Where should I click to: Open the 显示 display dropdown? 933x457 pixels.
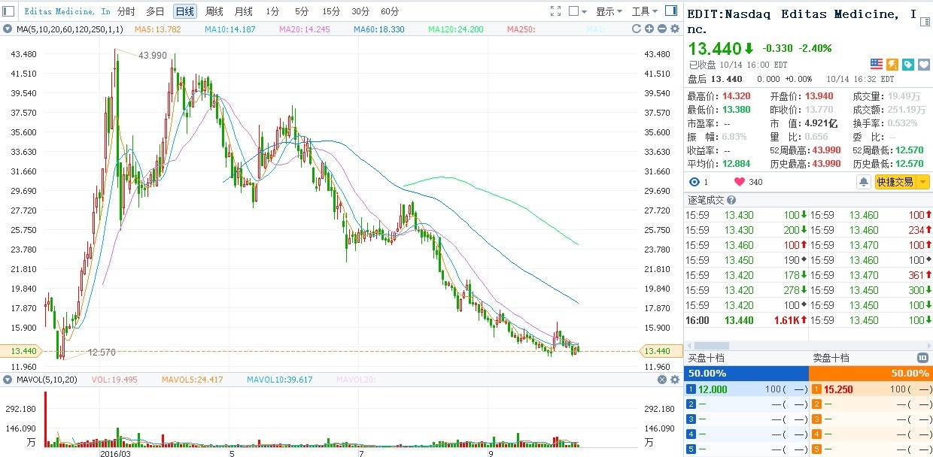click(609, 11)
